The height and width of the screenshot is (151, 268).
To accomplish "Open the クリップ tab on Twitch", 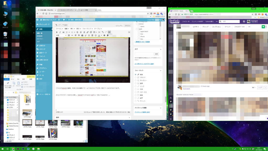I will point(205,27).
